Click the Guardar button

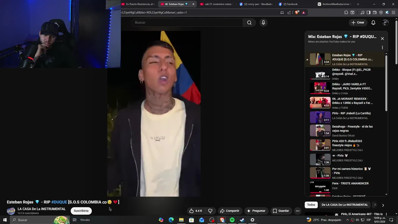pos(281,211)
